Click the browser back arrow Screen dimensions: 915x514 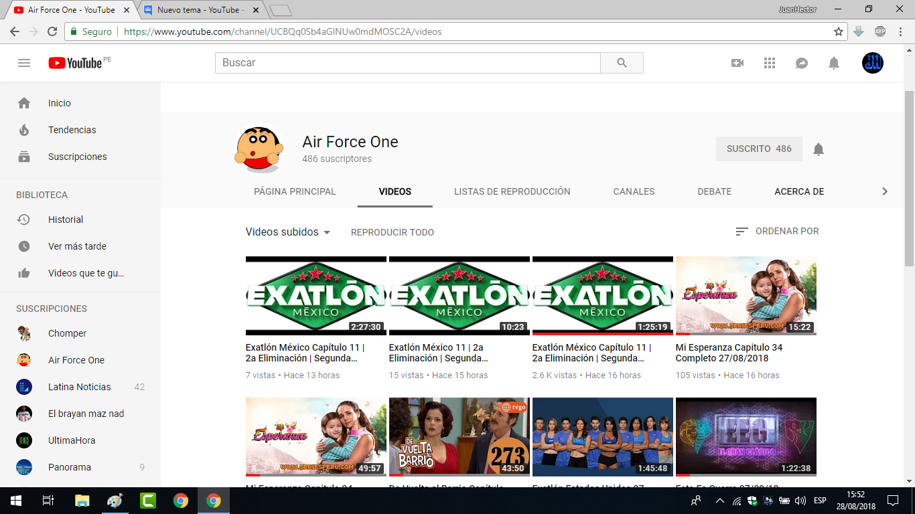pos(15,31)
